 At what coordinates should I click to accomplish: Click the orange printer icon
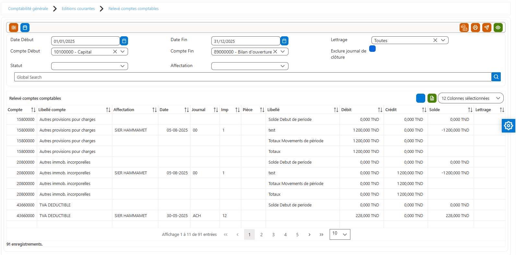tap(475, 28)
